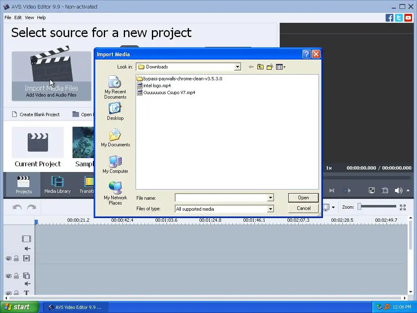Click the Cancel button in dialog
The height and width of the screenshot is (313, 417).
pos(303,208)
